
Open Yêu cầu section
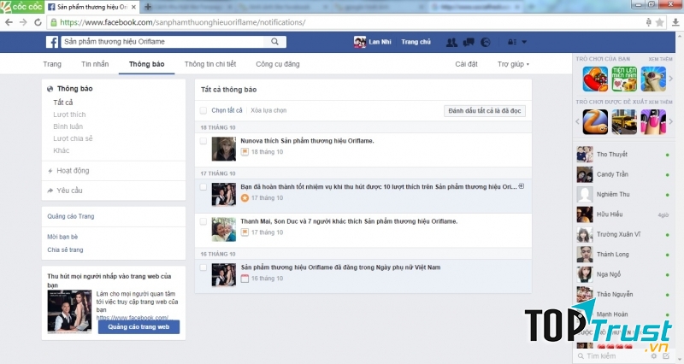tap(69, 191)
